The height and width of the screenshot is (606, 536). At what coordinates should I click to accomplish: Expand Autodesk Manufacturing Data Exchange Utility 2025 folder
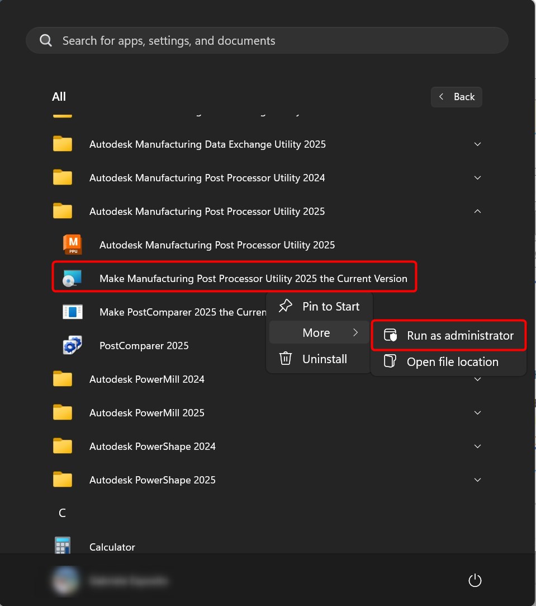pyautogui.click(x=477, y=144)
